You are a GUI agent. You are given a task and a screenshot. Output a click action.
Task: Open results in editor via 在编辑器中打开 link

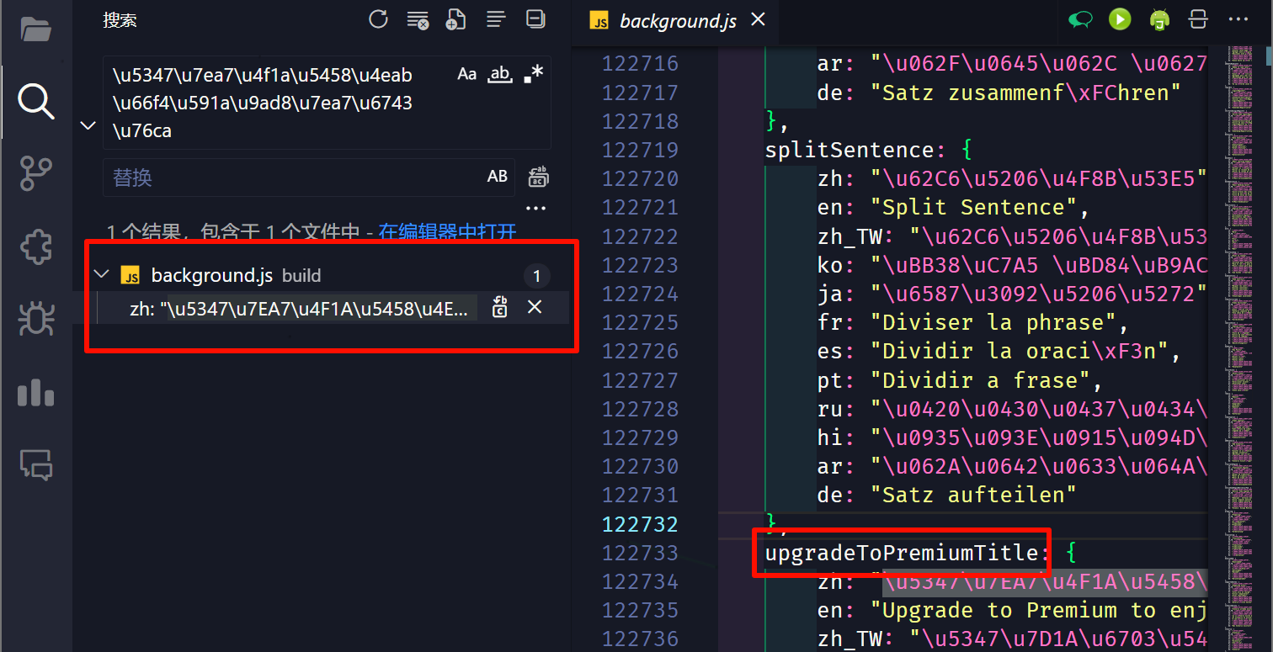pos(447,232)
